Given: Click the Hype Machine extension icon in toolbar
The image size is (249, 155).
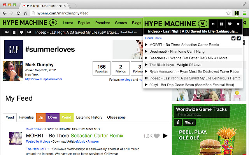Looking at the screenshot, I should (x=237, y=13).
